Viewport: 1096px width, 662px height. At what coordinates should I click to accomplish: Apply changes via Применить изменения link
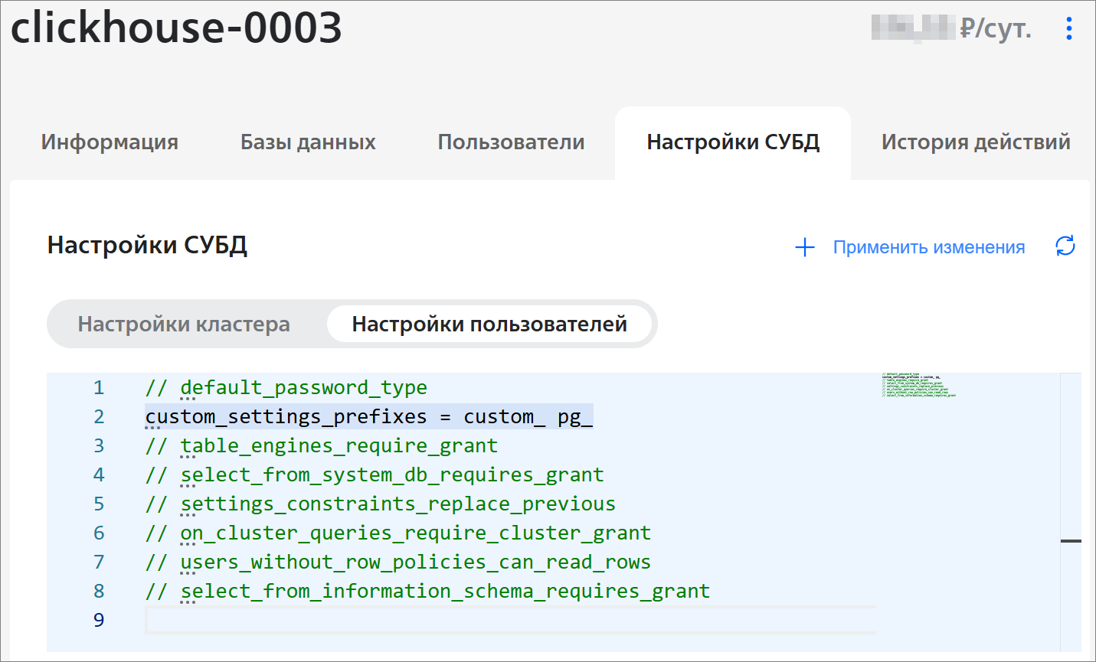[929, 247]
